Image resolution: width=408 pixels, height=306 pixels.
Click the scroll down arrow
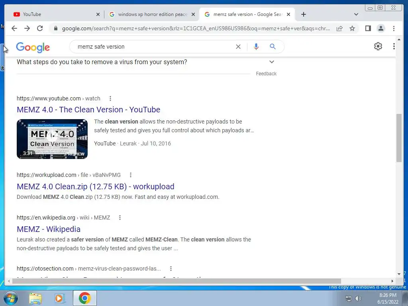pos(399,274)
